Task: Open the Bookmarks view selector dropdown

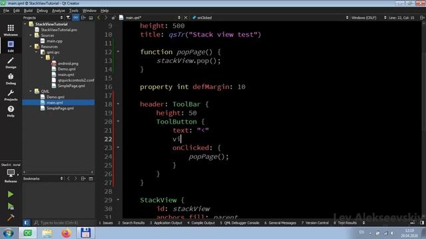Action: [x=43, y=179]
